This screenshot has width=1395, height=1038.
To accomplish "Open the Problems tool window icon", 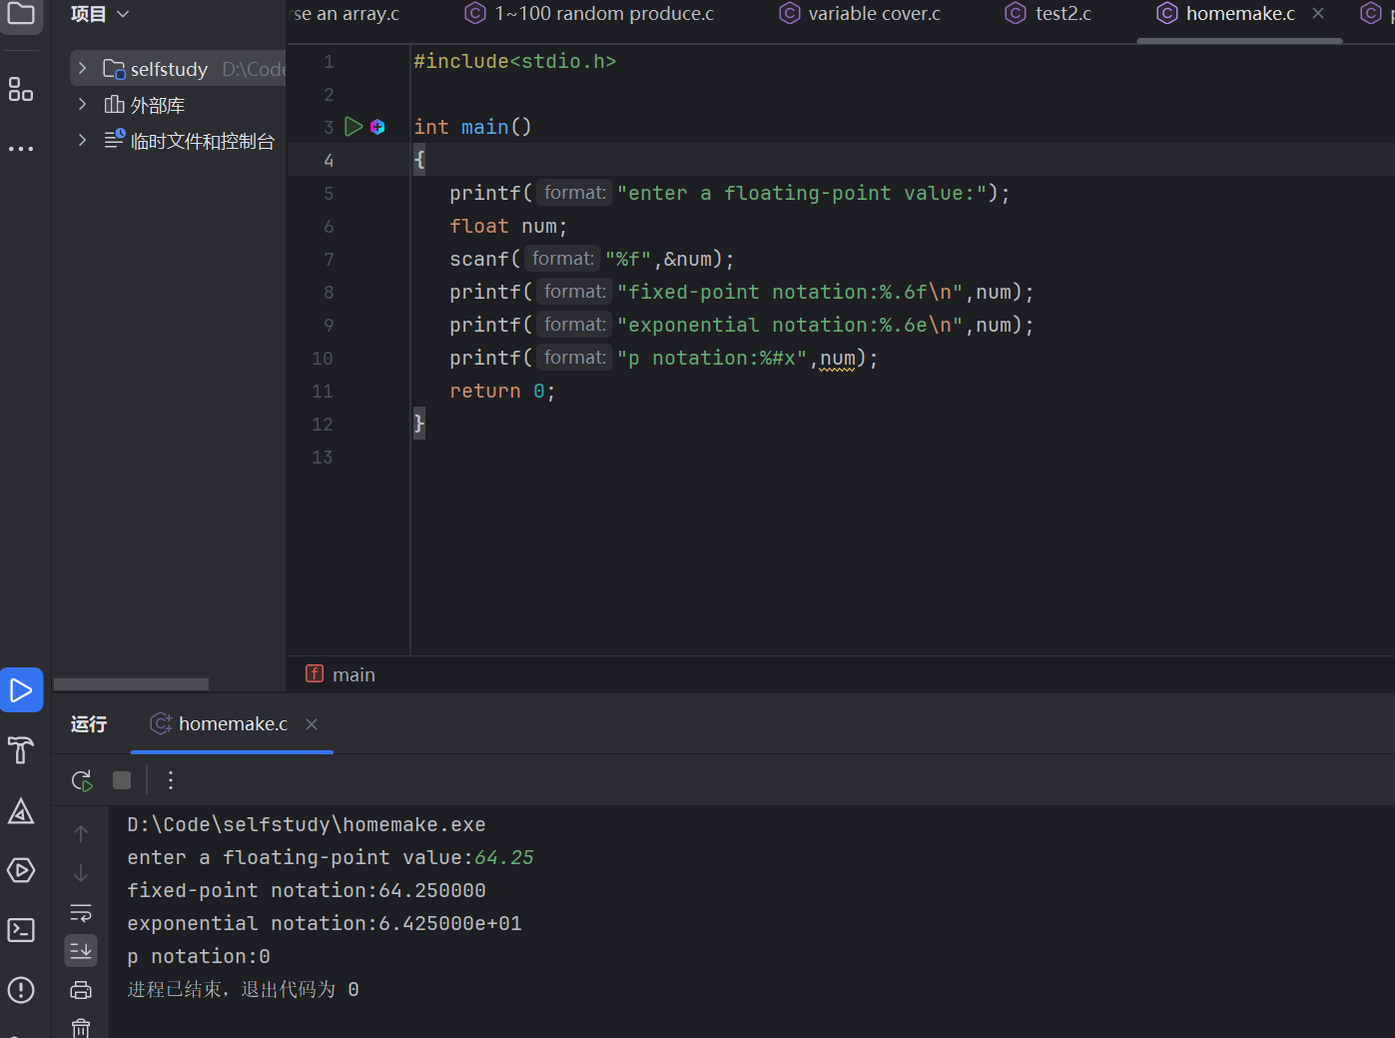I will 21,990.
